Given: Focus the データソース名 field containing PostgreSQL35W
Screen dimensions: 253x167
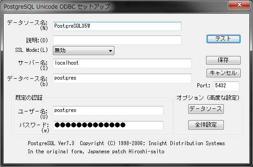Looking at the screenshot, I should (117, 26).
